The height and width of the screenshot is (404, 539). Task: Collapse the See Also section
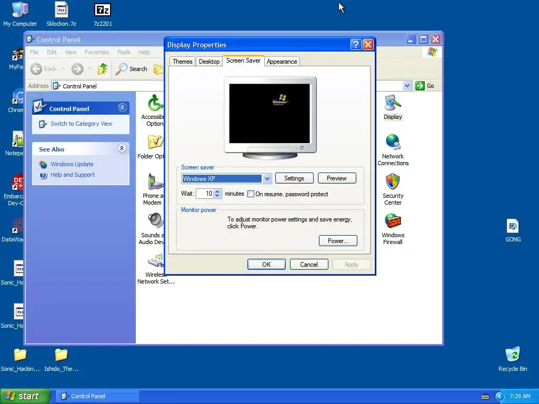point(122,148)
